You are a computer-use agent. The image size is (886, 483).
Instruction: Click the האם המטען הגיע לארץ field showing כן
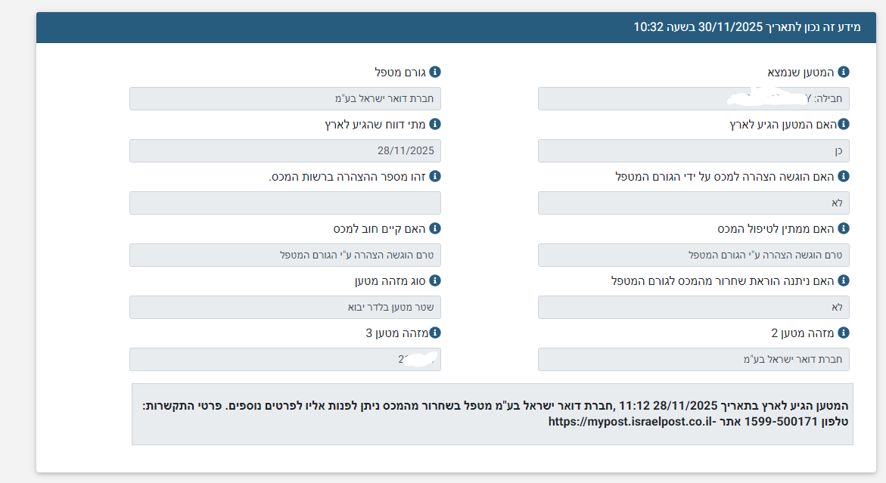point(693,151)
